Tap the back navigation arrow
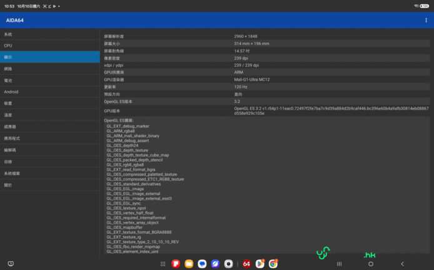 403,264
